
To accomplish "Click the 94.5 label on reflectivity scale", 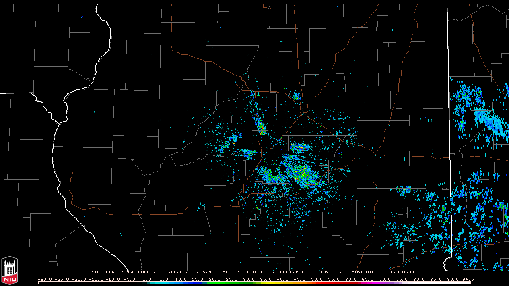I will (x=467, y=279).
